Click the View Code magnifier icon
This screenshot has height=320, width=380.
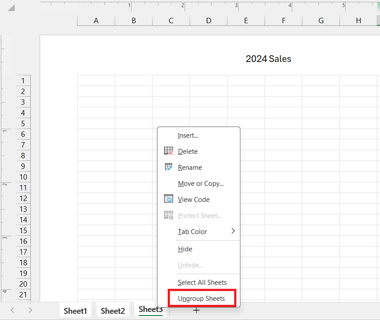click(x=169, y=199)
